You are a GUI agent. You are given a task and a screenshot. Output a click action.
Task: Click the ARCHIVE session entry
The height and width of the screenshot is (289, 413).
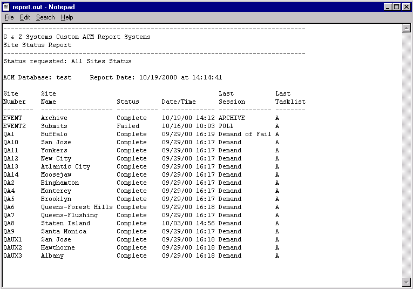(x=232, y=118)
